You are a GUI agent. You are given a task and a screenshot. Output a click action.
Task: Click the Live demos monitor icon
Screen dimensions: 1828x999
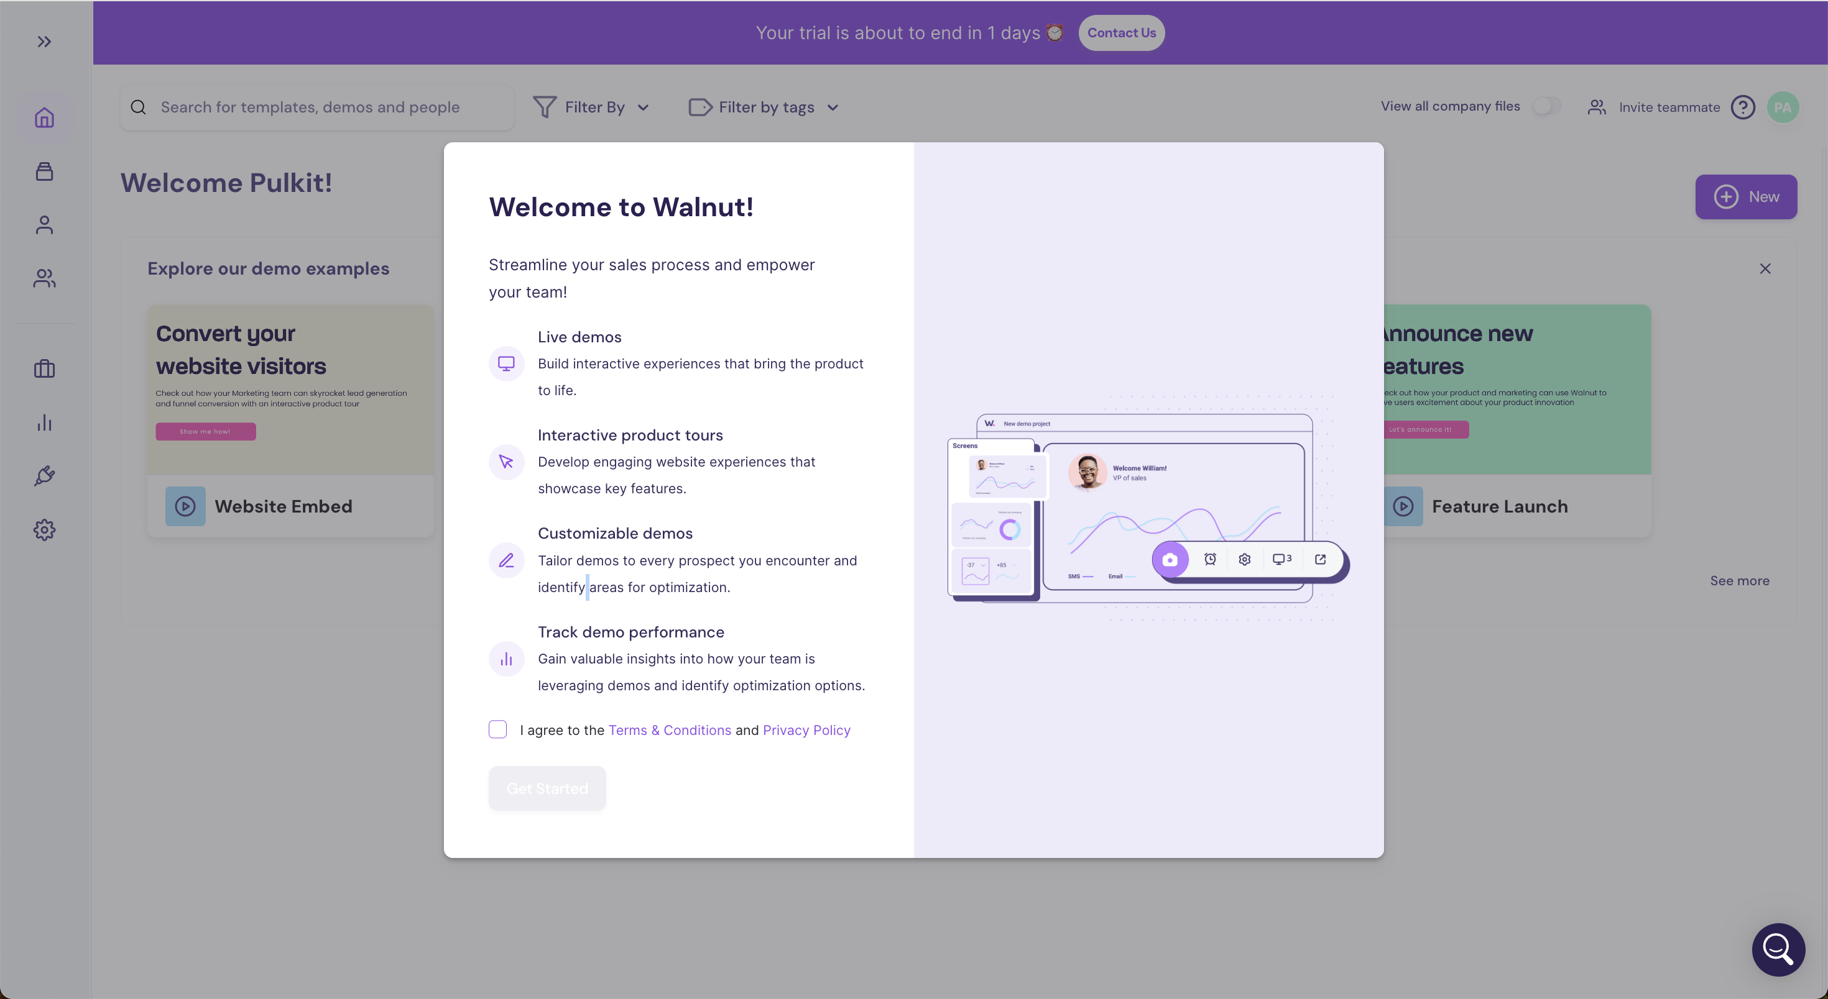(506, 363)
